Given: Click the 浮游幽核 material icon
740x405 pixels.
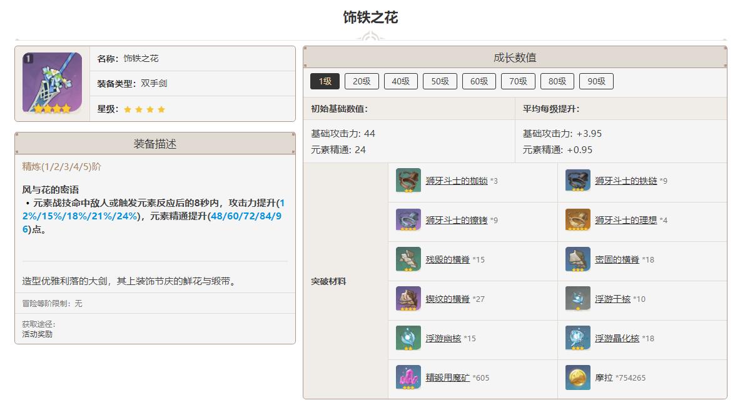Looking at the screenshot, I should (x=408, y=339).
